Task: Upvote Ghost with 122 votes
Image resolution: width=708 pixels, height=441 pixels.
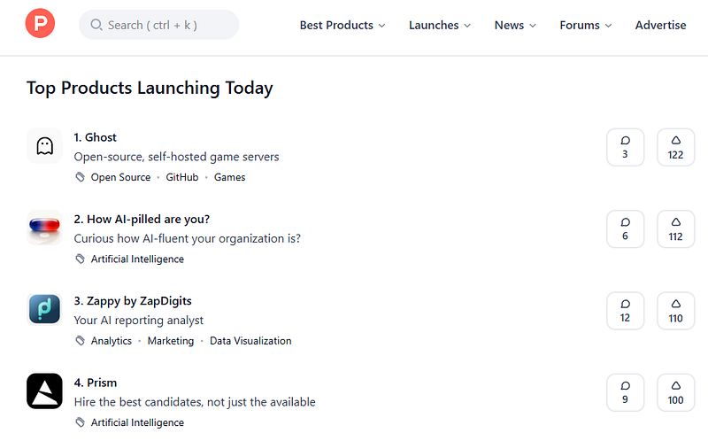Action: [675, 147]
